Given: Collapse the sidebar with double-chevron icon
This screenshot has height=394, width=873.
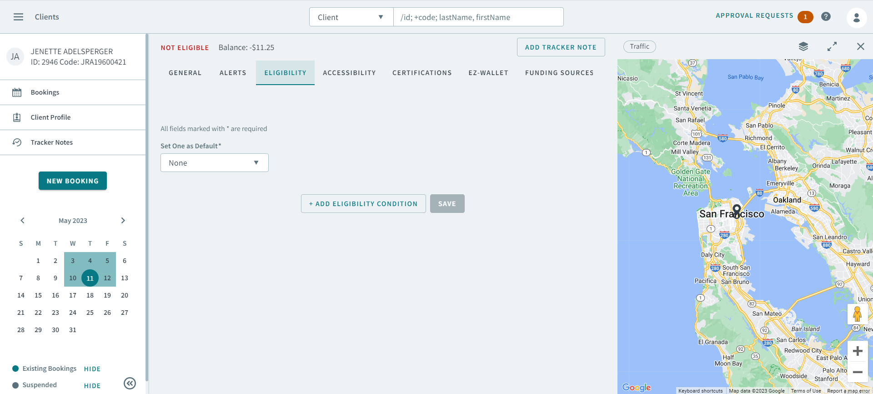Looking at the screenshot, I should coord(130,384).
